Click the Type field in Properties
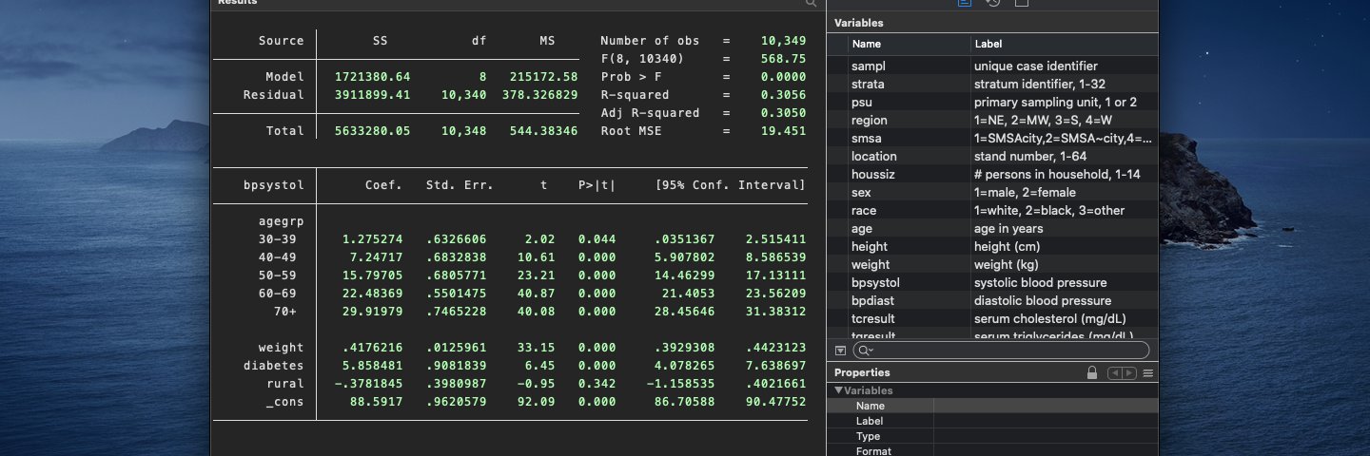Image resolution: width=1370 pixels, height=456 pixels. [993, 436]
